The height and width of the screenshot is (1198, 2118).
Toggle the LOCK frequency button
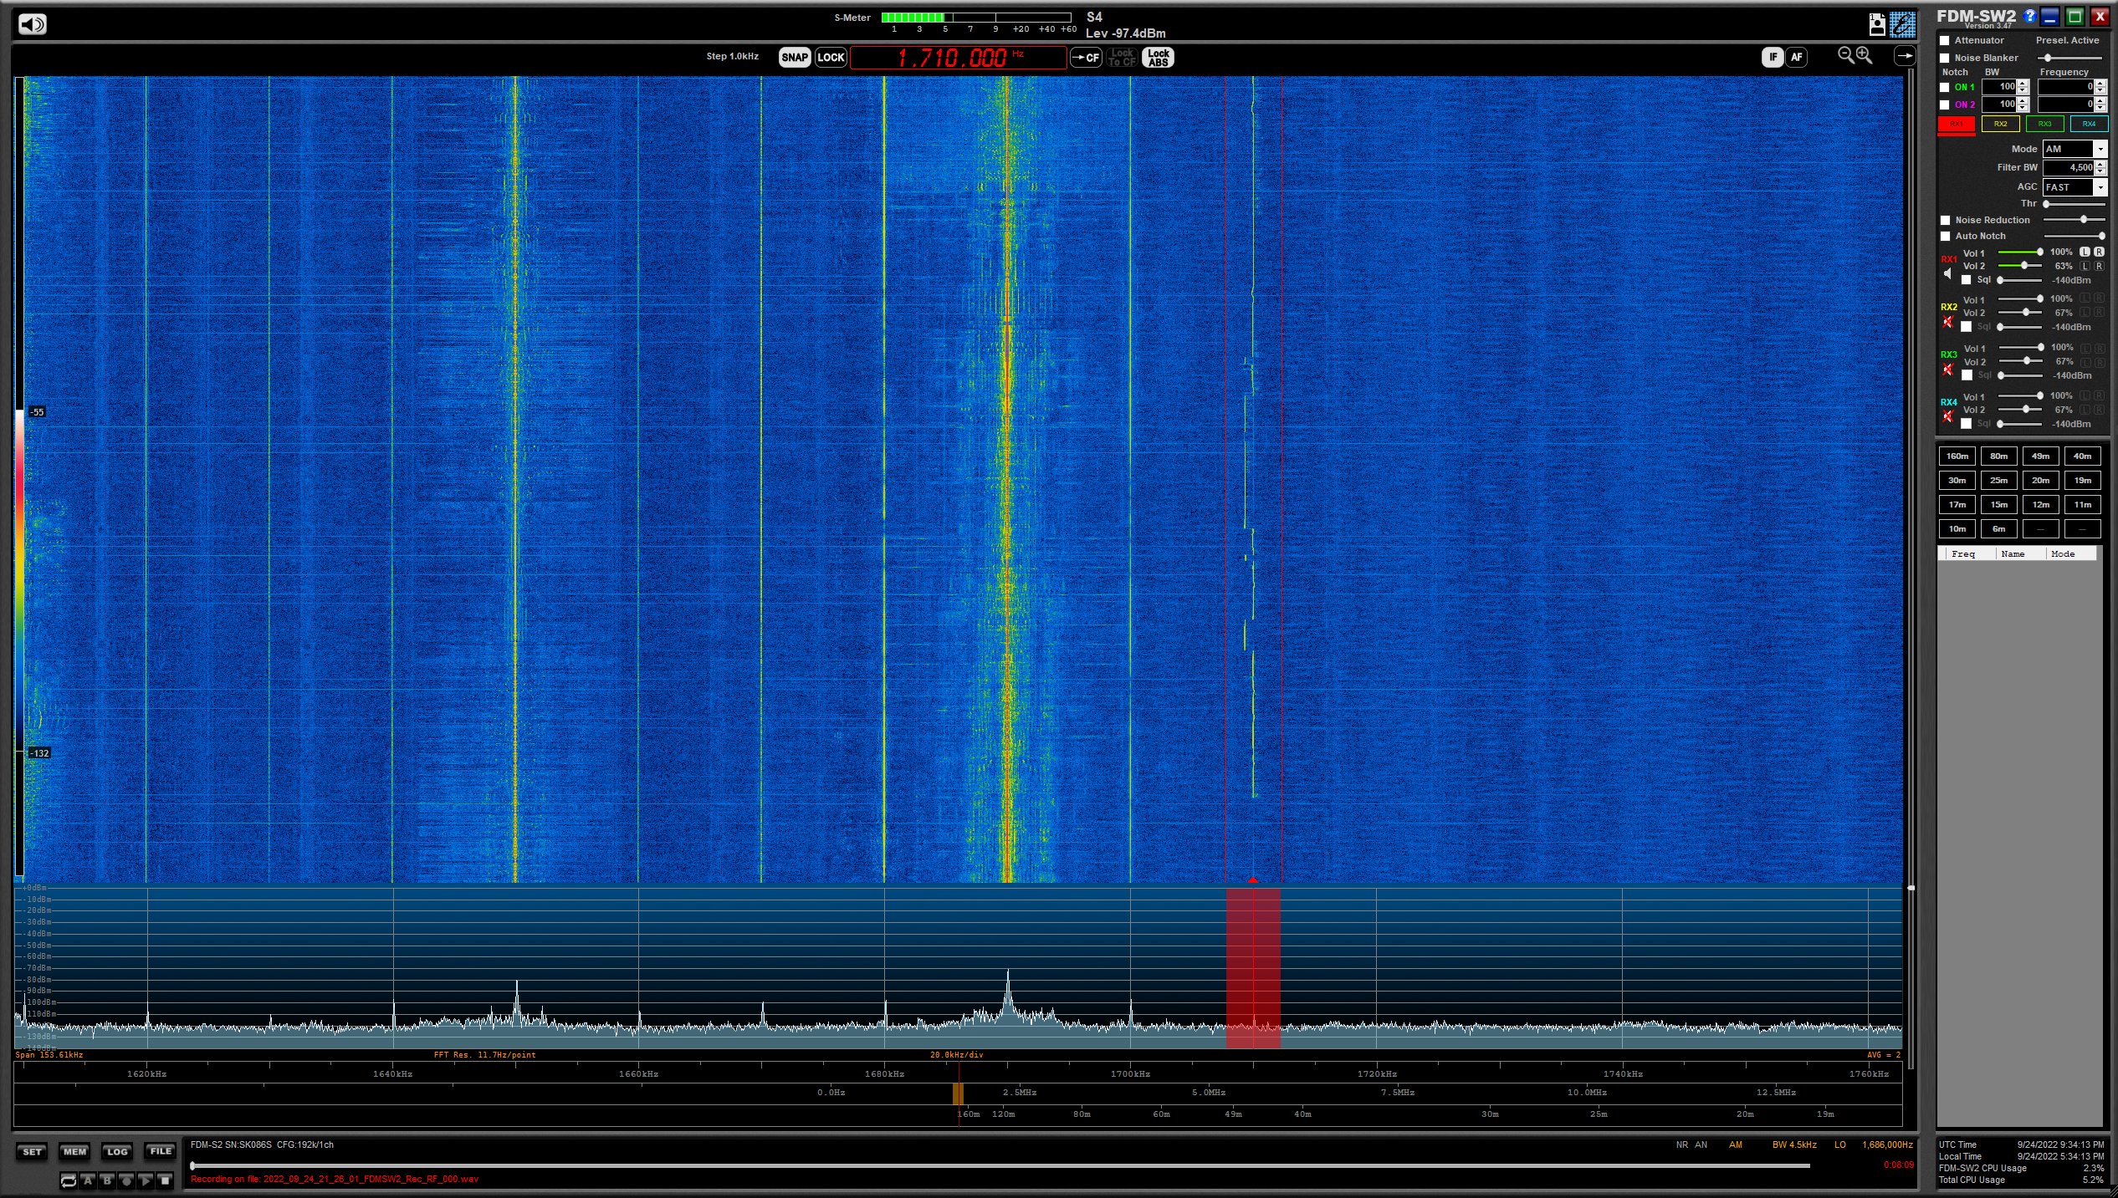(x=831, y=58)
